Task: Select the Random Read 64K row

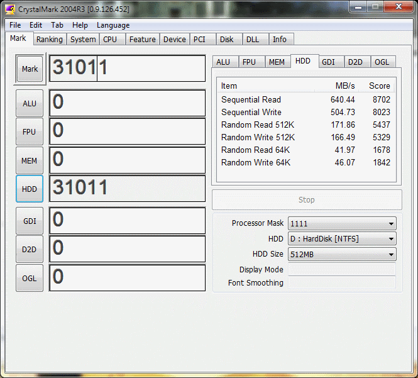Action: (x=306, y=150)
